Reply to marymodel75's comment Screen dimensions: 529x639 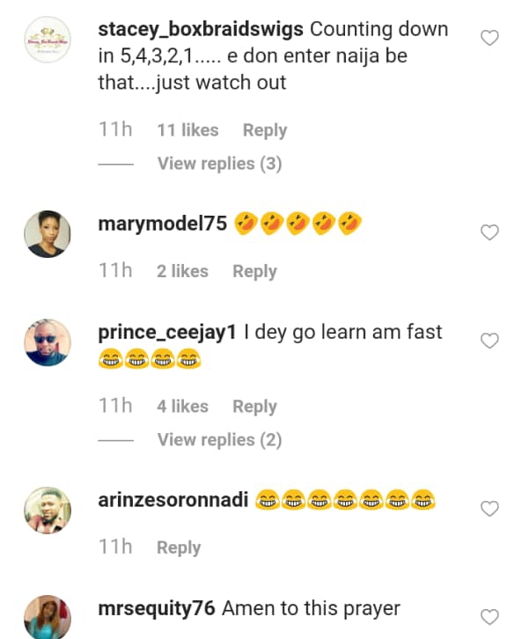[254, 271]
